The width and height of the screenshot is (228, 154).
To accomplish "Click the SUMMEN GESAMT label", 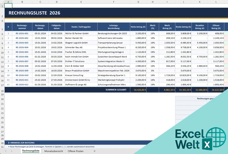I will [x=116, y=90].
